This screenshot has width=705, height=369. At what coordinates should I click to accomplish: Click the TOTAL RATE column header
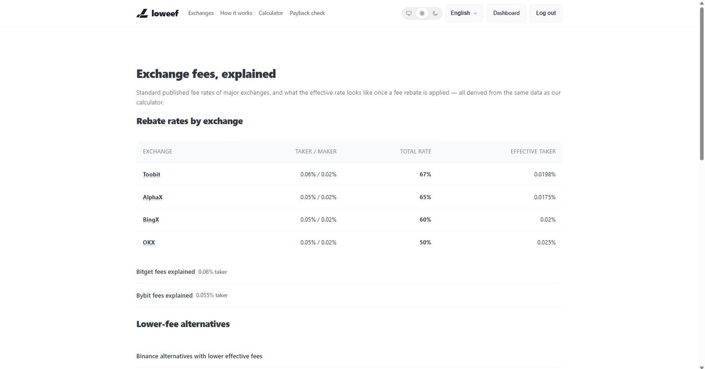[x=415, y=152]
